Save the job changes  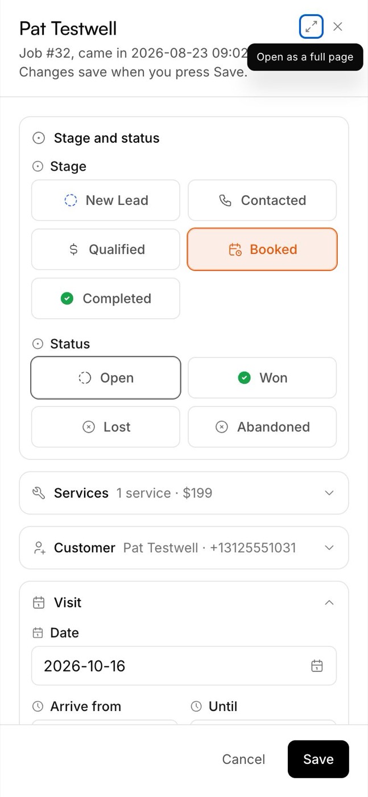tap(318, 759)
